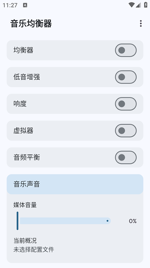Tap the keyboard language indicator icon
The image size is (150, 268).
click(25, 5)
